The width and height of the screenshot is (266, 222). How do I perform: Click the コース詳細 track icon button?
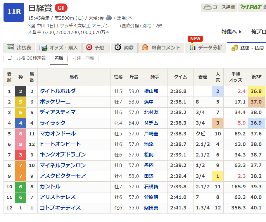point(207,7)
